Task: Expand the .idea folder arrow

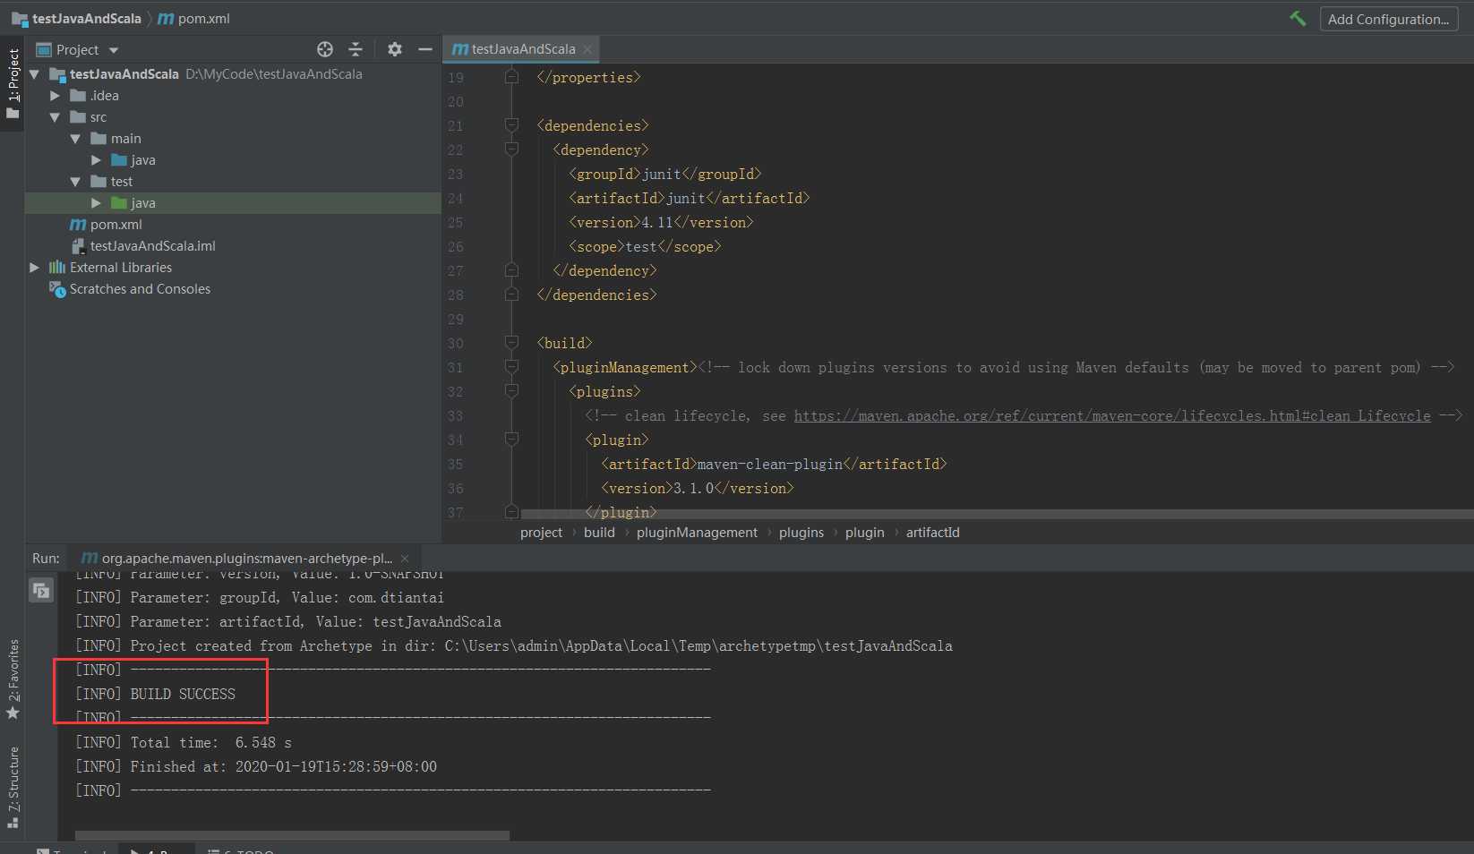Action: point(55,96)
